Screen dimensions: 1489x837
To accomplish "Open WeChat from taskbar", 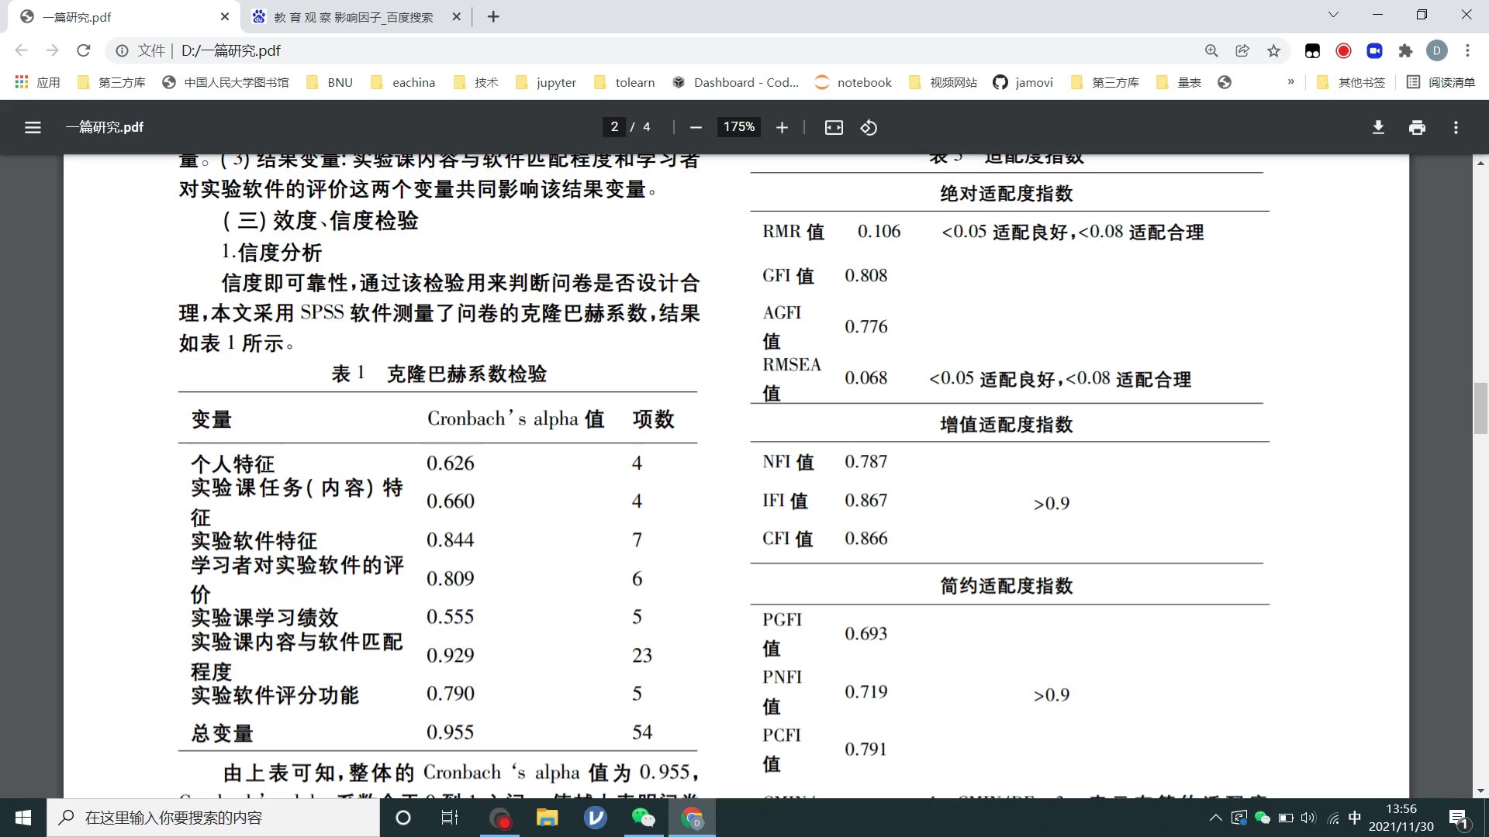I will 644,818.
